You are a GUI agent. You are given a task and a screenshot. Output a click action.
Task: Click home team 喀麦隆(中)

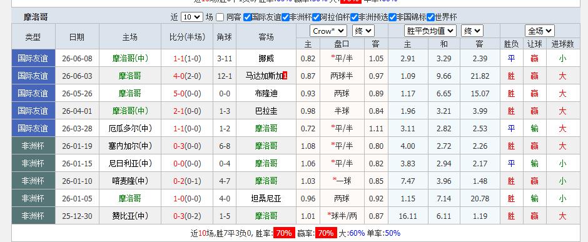tap(130, 181)
